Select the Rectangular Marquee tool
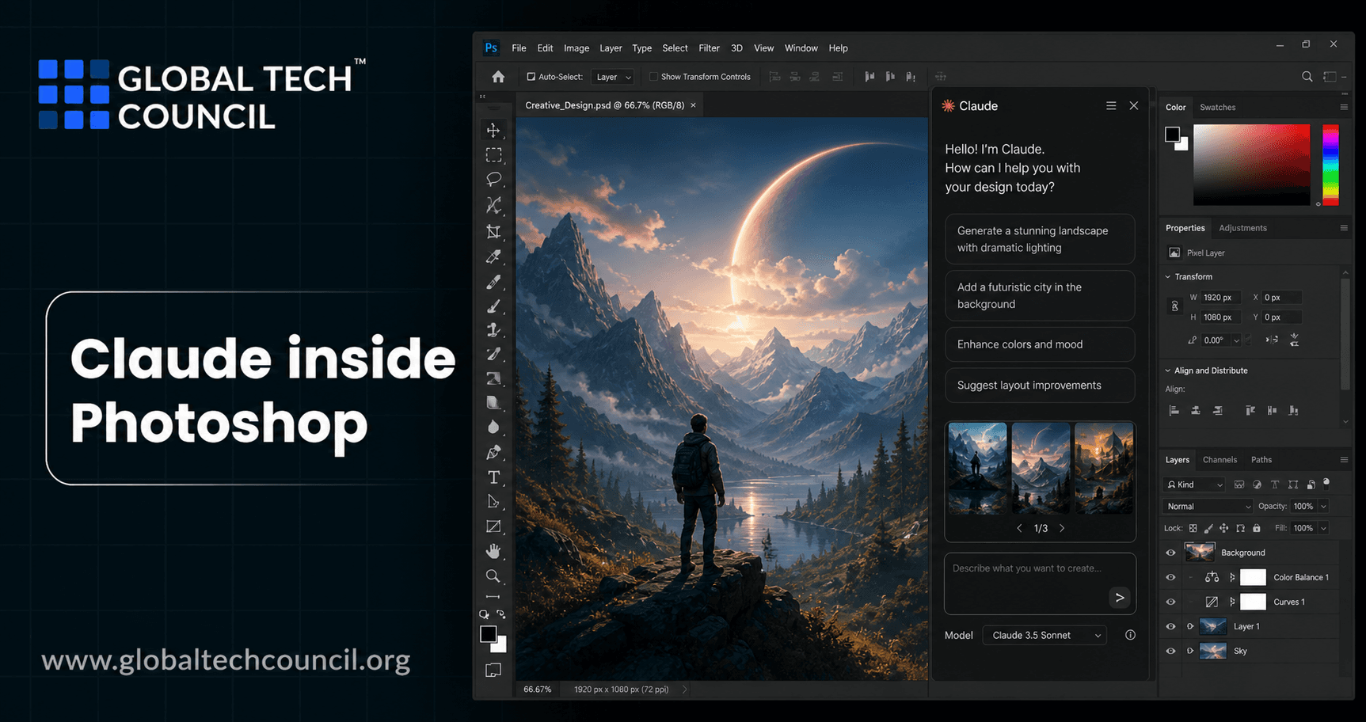The image size is (1366, 722). pos(493,155)
